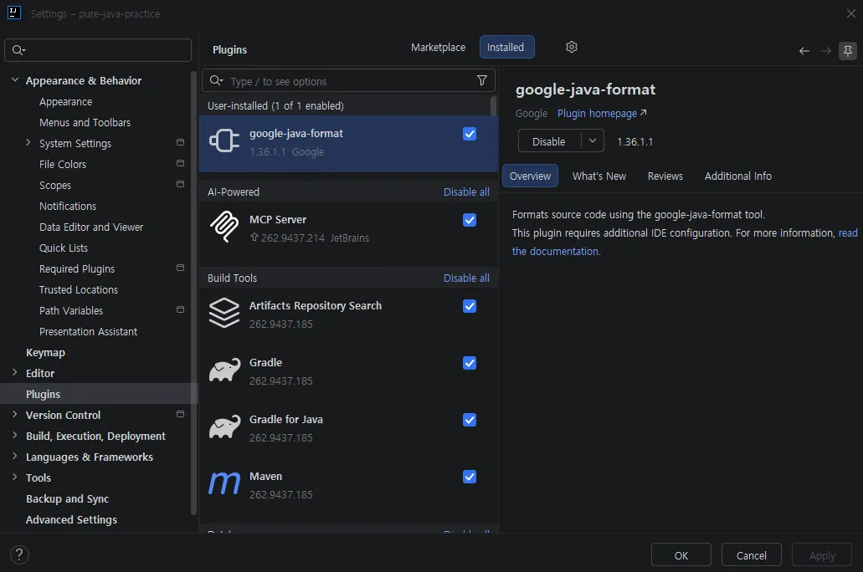The image size is (863, 572).
Task: Navigate forward with the right arrow
Action: click(825, 51)
